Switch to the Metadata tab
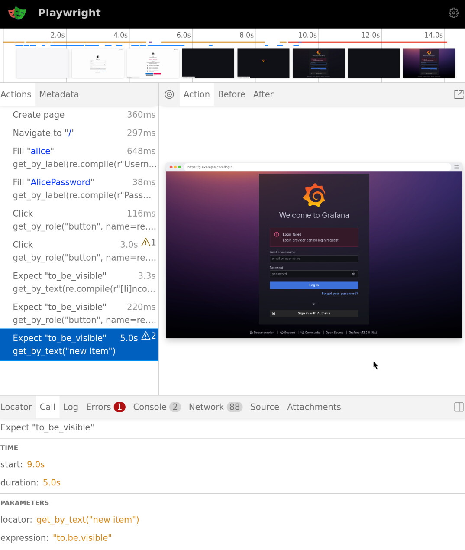Image resolution: width=465 pixels, height=550 pixels. point(59,94)
